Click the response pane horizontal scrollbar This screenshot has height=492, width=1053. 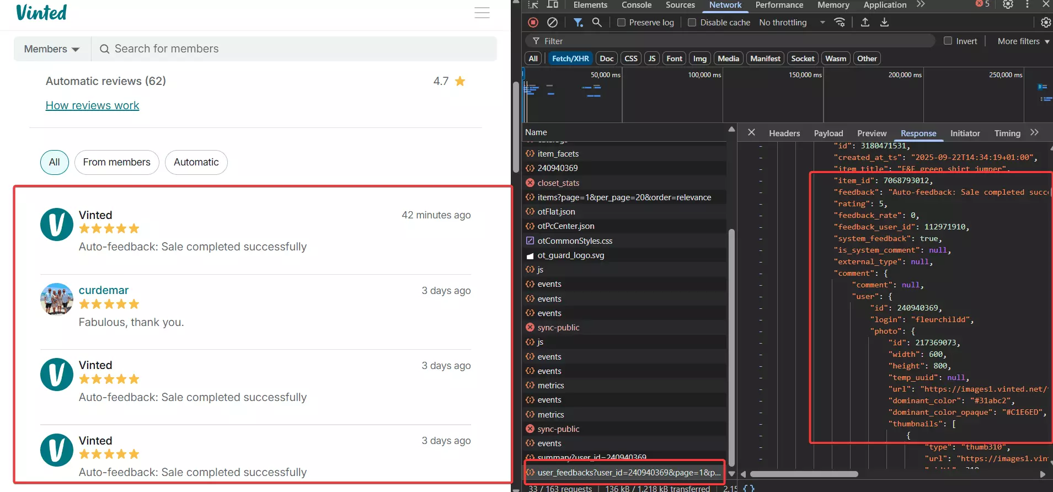(x=804, y=474)
